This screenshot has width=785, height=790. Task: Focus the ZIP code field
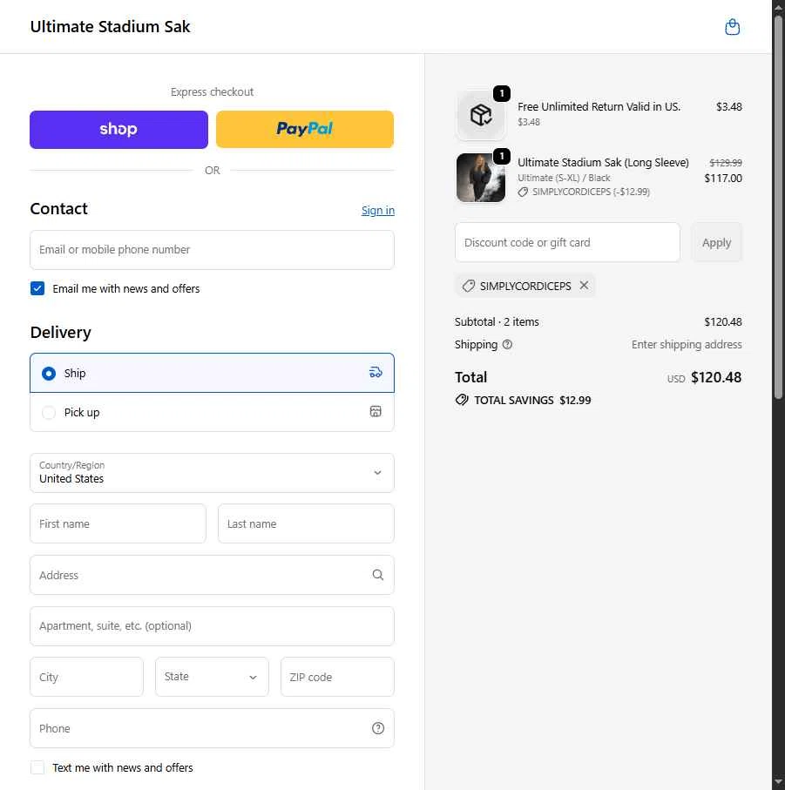click(x=337, y=677)
